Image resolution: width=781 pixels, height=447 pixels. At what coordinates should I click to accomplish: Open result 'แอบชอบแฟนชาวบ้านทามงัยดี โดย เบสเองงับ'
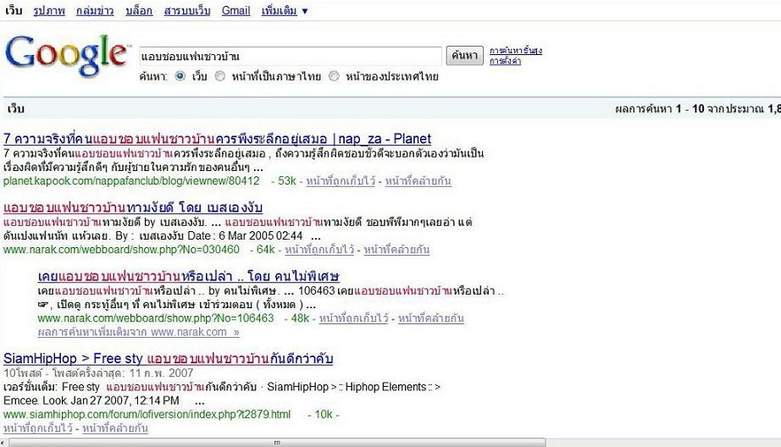pos(132,207)
